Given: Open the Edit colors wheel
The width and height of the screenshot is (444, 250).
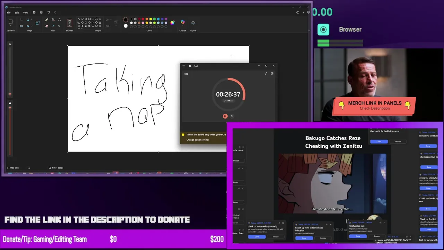Looking at the screenshot, I should click(172, 23).
